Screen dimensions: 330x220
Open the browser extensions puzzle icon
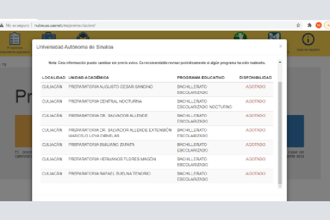(x=309, y=25)
